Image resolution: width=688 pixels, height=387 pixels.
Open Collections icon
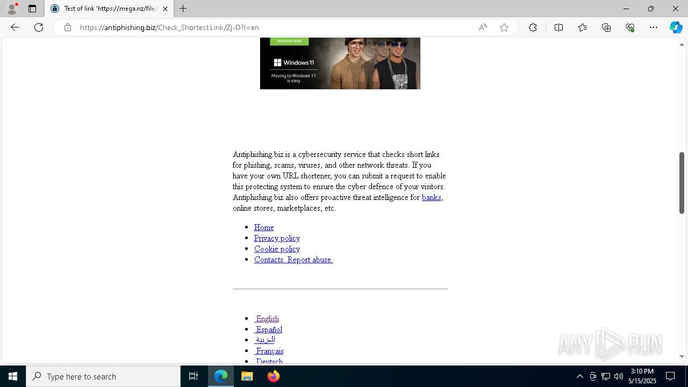pyautogui.click(x=606, y=27)
